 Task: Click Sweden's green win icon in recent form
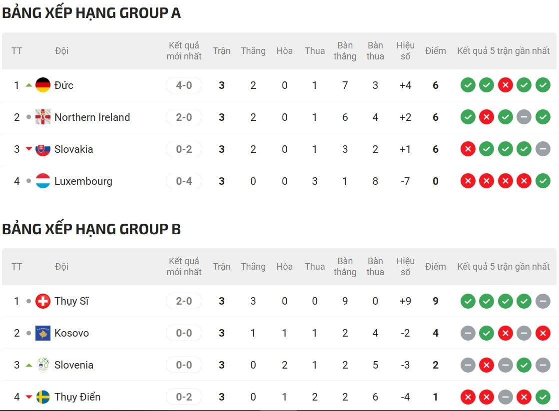click(x=543, y=397)
